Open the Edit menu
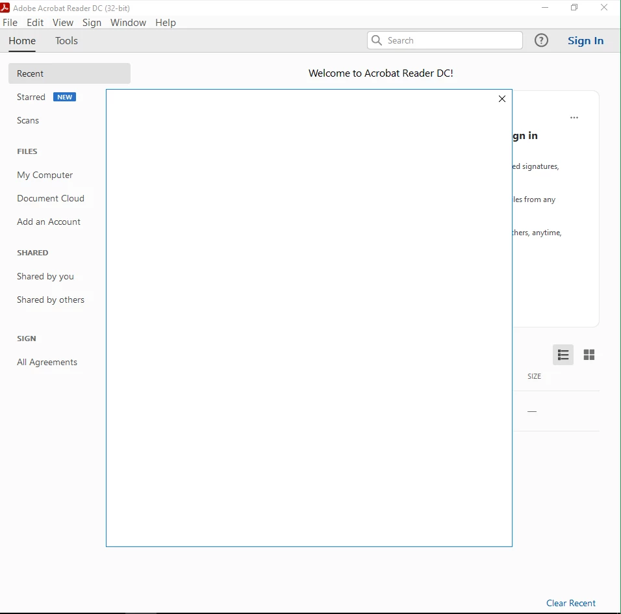The image size is (621, 614). tap(35, 23)
